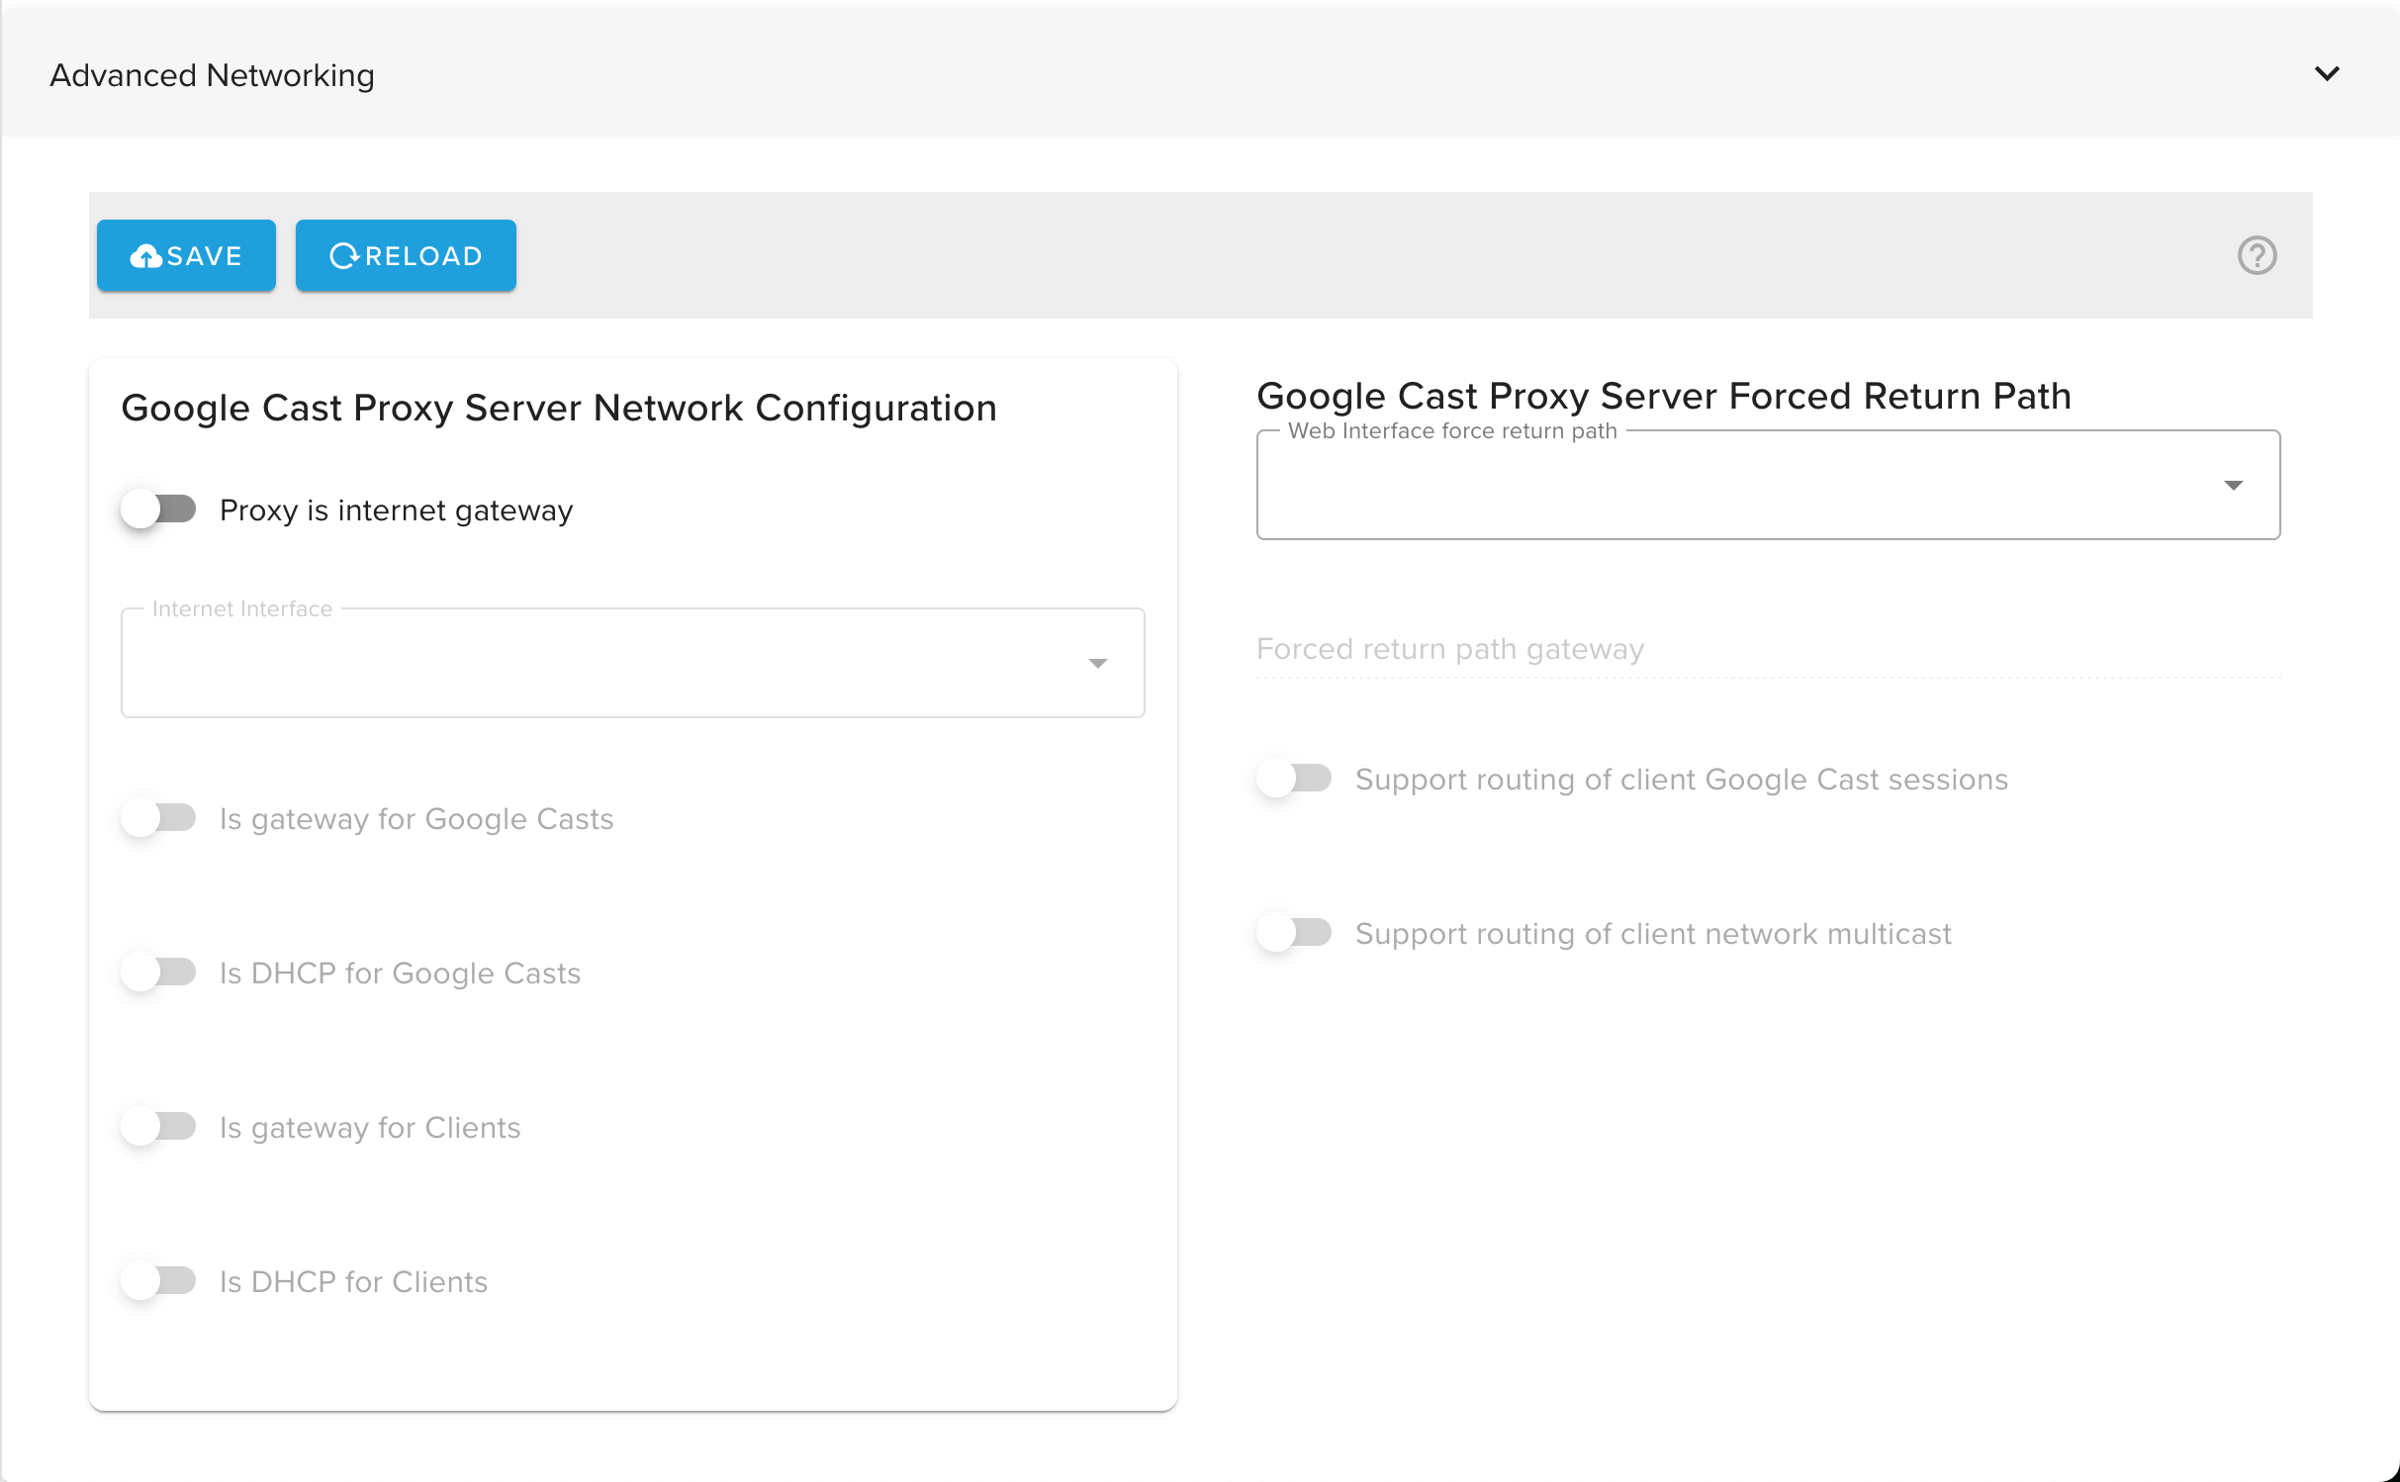Viewport: 2400px width, 1482px height.
Task: Click the cloud upload icon on Save
Action: 146,256
